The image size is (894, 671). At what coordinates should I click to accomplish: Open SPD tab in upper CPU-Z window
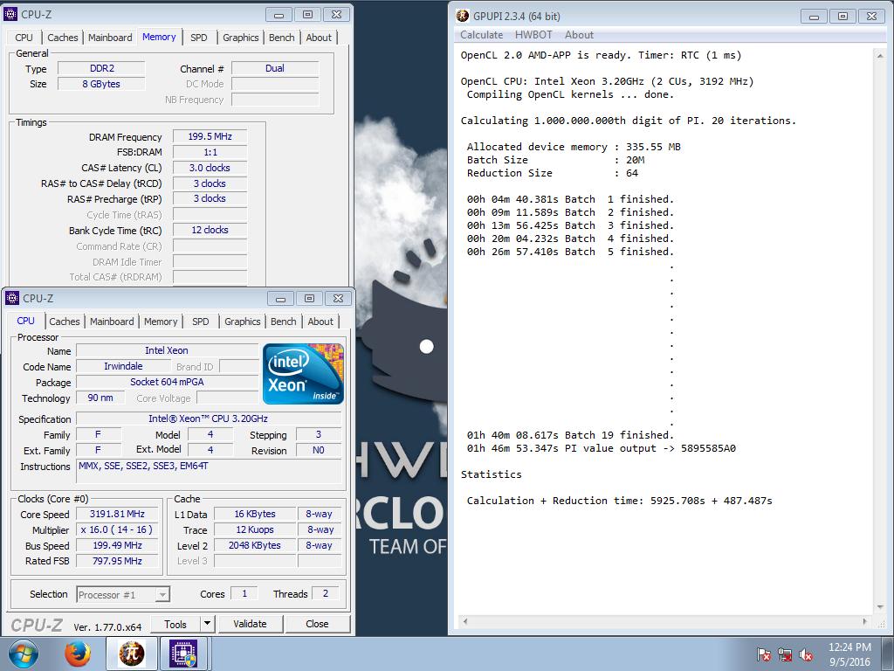[199, 38]
